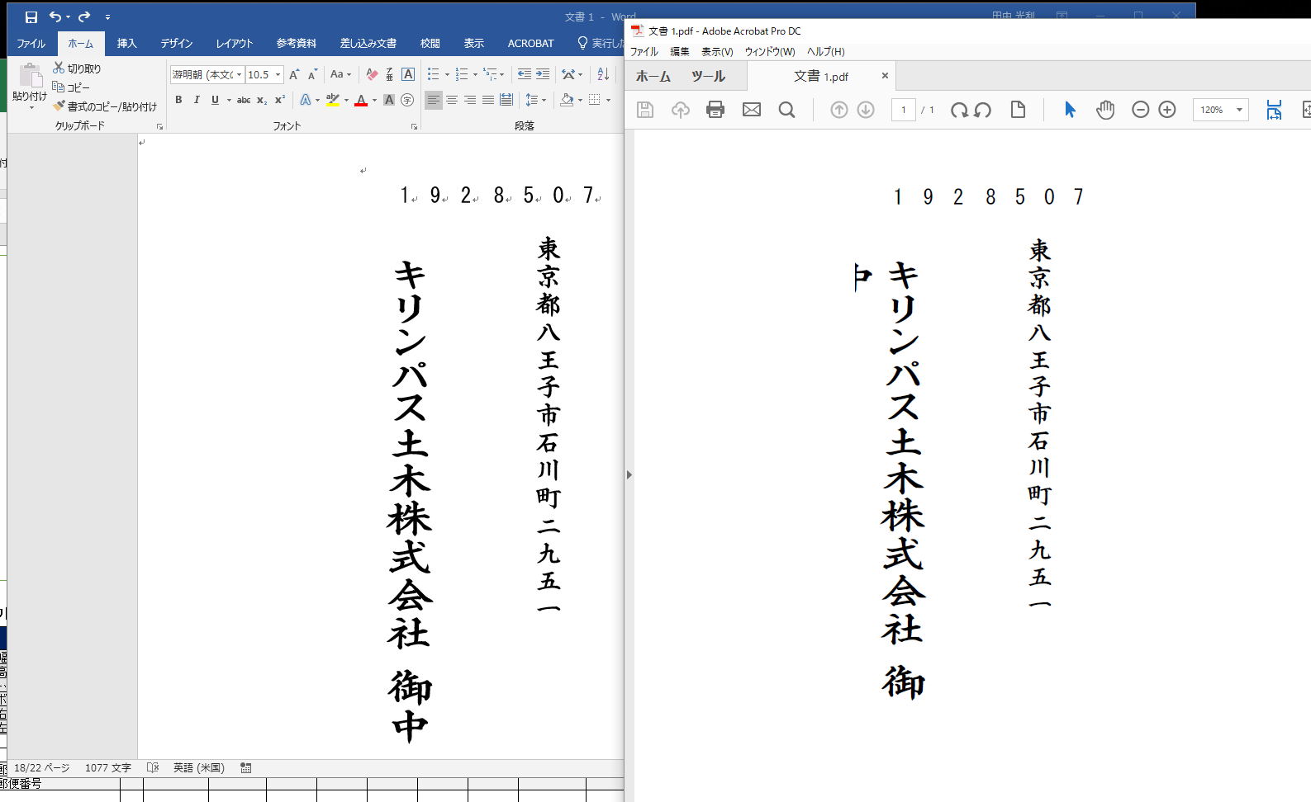Zoom in with plus icon in Acrobat
1311x802 pixels.
(x=1167, y=110)
